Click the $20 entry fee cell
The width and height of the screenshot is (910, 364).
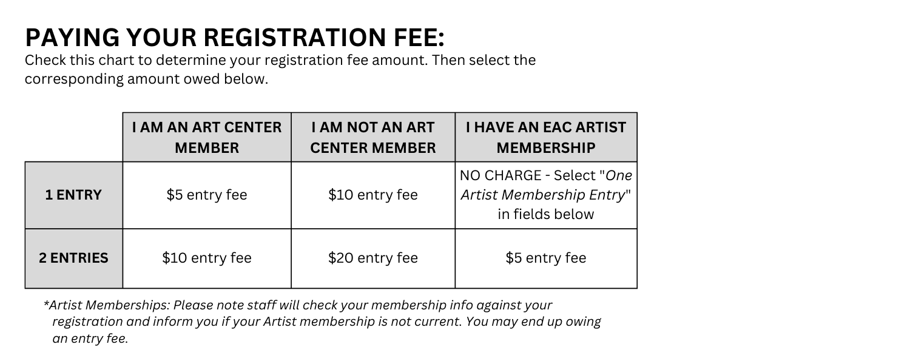point(373,258)
